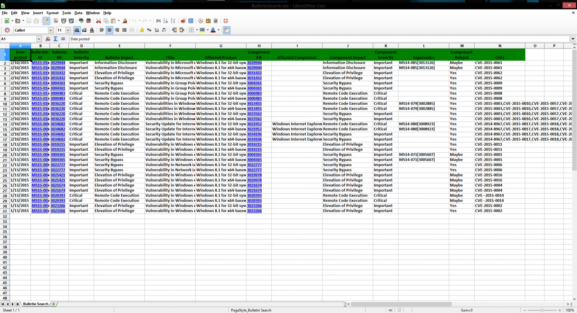This screenshot has height=313, width=577.
Task: Toggle Italic formatting
Action: tap(84, 30)
